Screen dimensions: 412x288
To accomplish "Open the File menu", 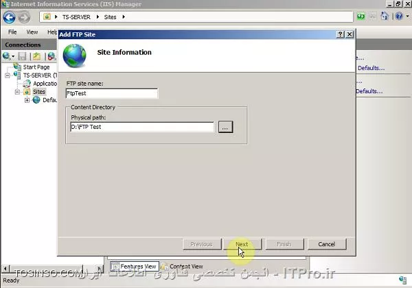I will [12, 32].
